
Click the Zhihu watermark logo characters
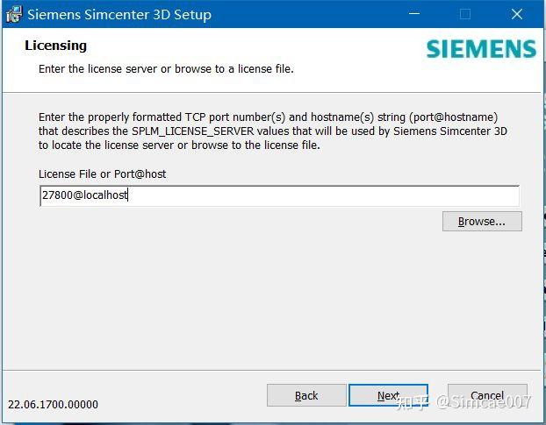click(x=413, y=402)
